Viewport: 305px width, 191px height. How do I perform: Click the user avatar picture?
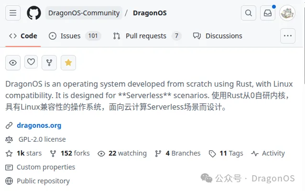pos(287,13)
